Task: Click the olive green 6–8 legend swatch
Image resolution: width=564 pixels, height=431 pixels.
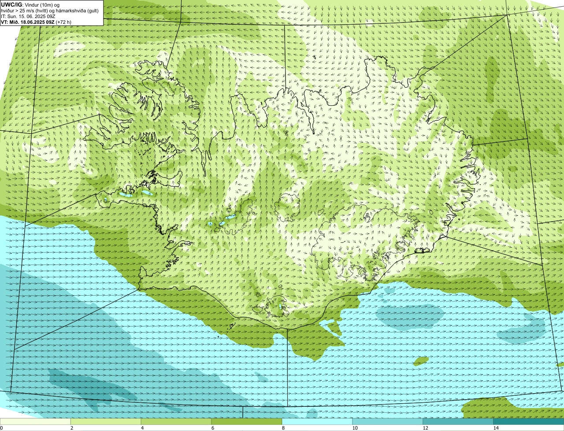Action: click(x=247, y=421)
